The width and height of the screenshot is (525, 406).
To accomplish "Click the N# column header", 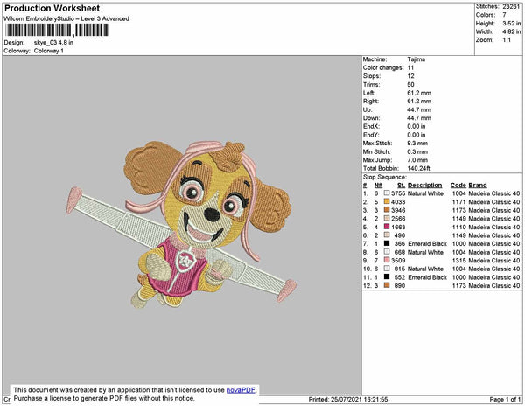I will click(378, 185).
